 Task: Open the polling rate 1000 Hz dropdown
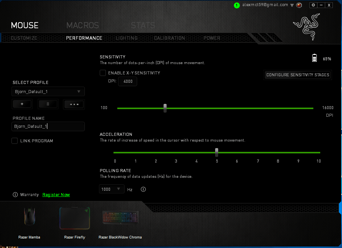click(112, 189)
